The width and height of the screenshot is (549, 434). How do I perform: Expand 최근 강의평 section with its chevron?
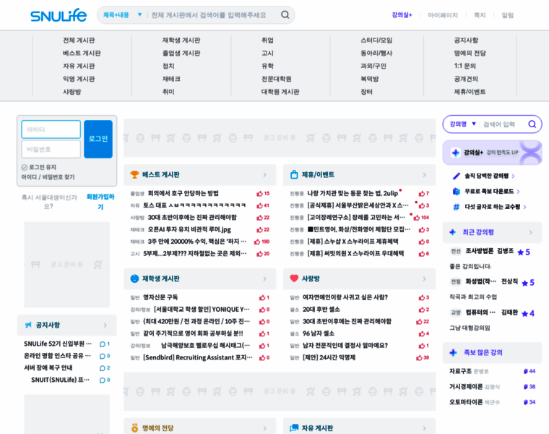(x=532, y=232)
